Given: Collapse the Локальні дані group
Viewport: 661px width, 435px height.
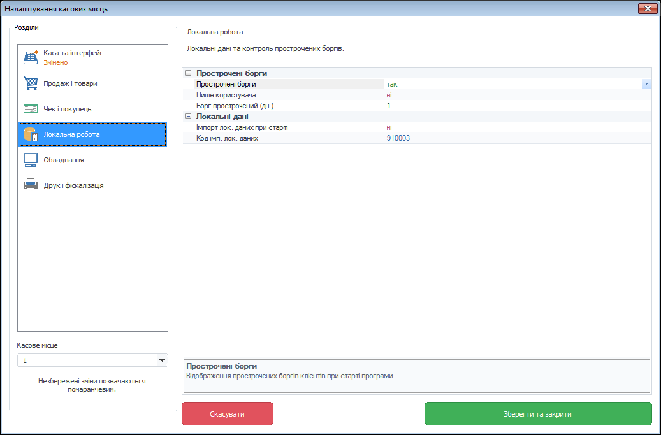Looking at the screenshot, I should pyautogui.click(x=189, y=116).
